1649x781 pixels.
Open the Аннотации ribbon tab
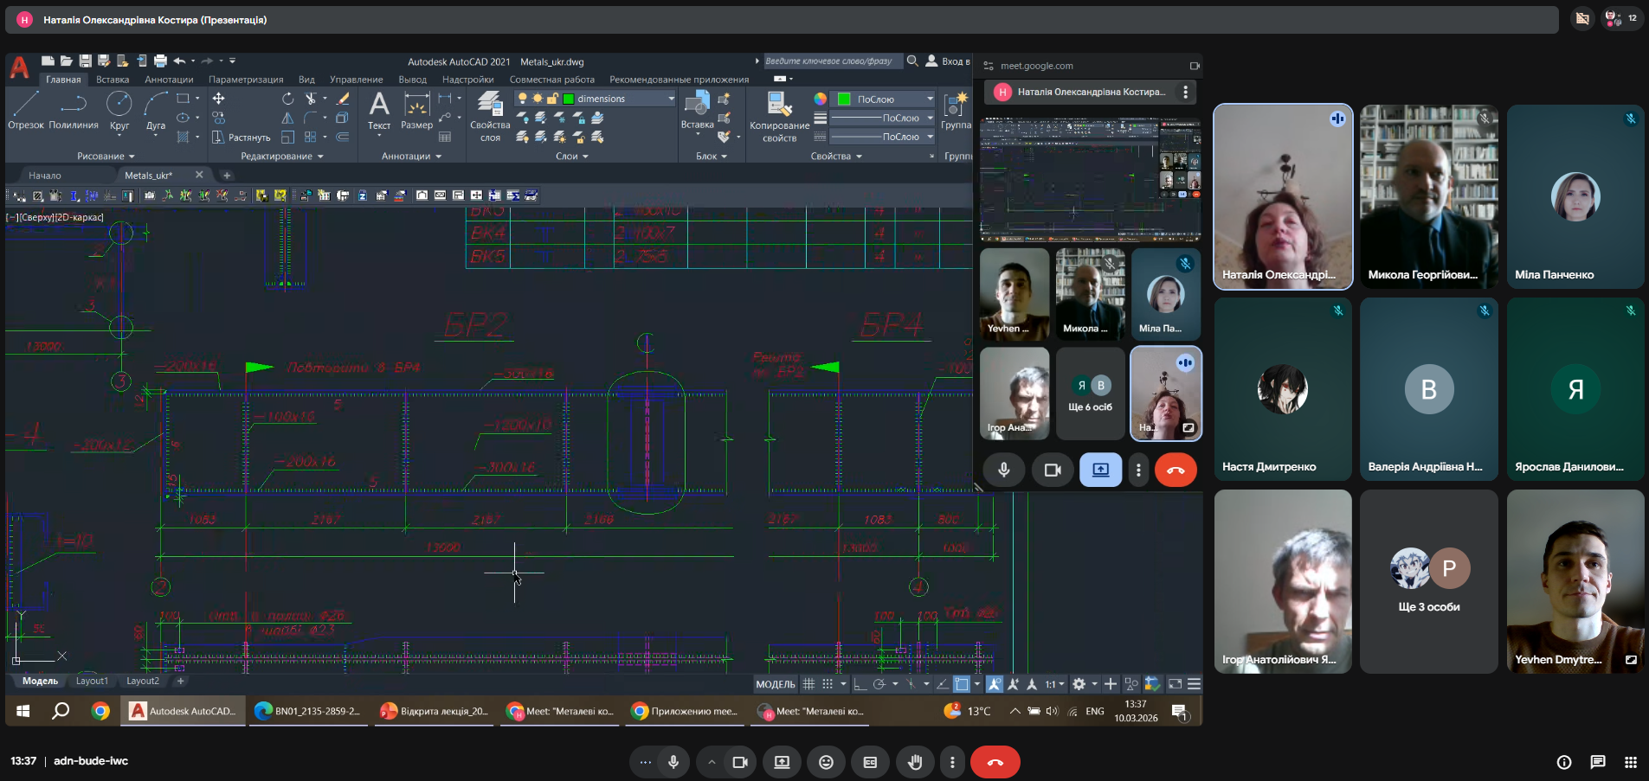tap(169, 80)
